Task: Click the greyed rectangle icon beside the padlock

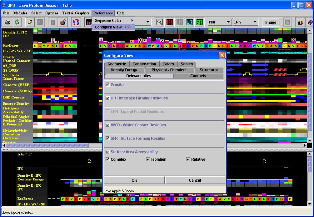Action: point(53,22)
